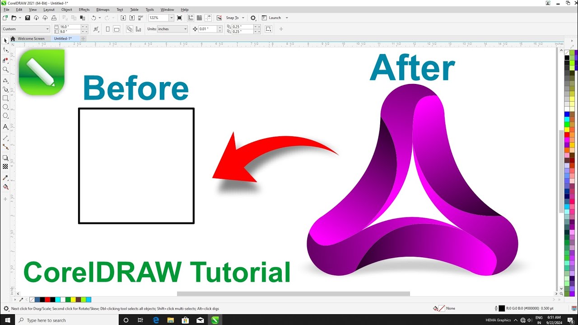
Task: Click the Export icon in toolbar
Action: coord(132,18)
